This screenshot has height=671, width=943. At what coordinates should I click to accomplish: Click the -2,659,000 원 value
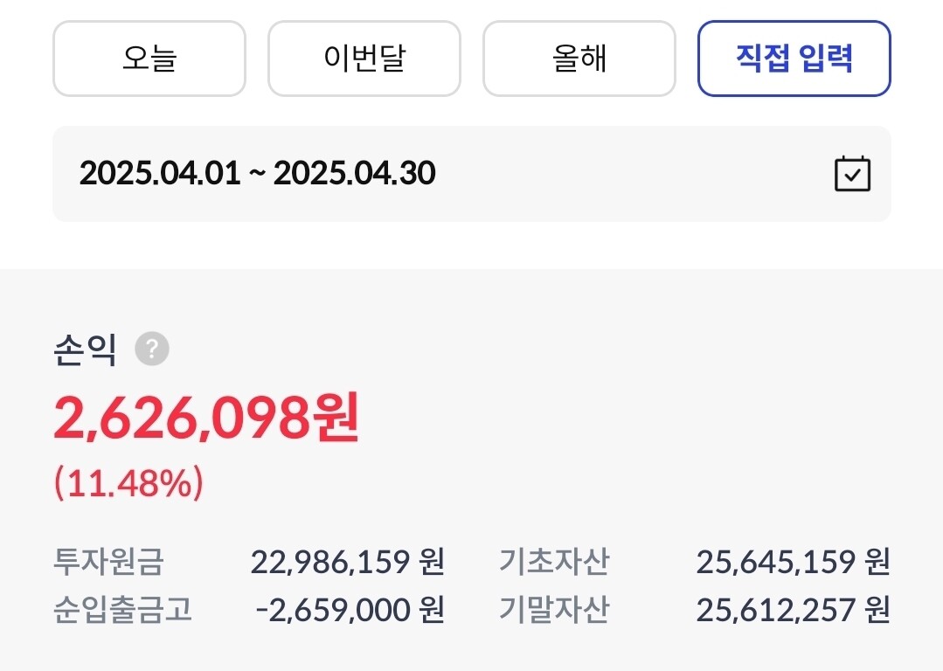(350, 610)
